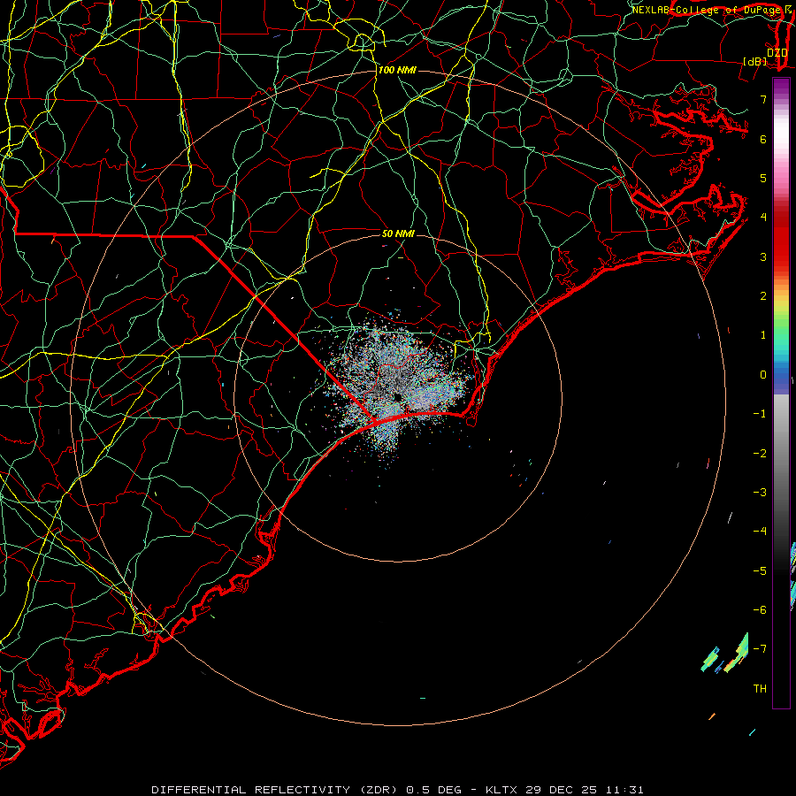Click the "KLTX" station ID in the caption
The height and width of the screenshot is (796, 796).
pyautogui.click(x=501, y=790)
